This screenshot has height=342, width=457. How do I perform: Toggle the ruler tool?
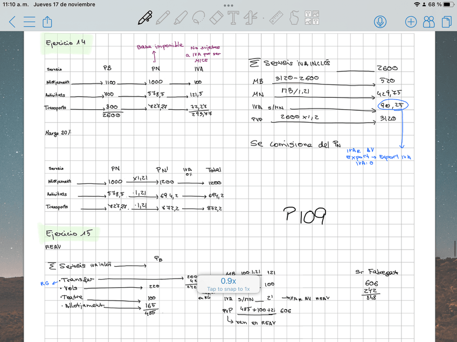(277, 18)
